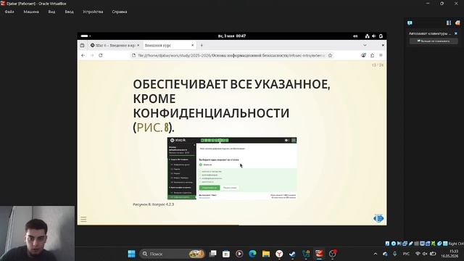This screenshot has width=464, height=261.
Task: Click the slide counter '13 / 24'
Action: click(x=378, y=65)
